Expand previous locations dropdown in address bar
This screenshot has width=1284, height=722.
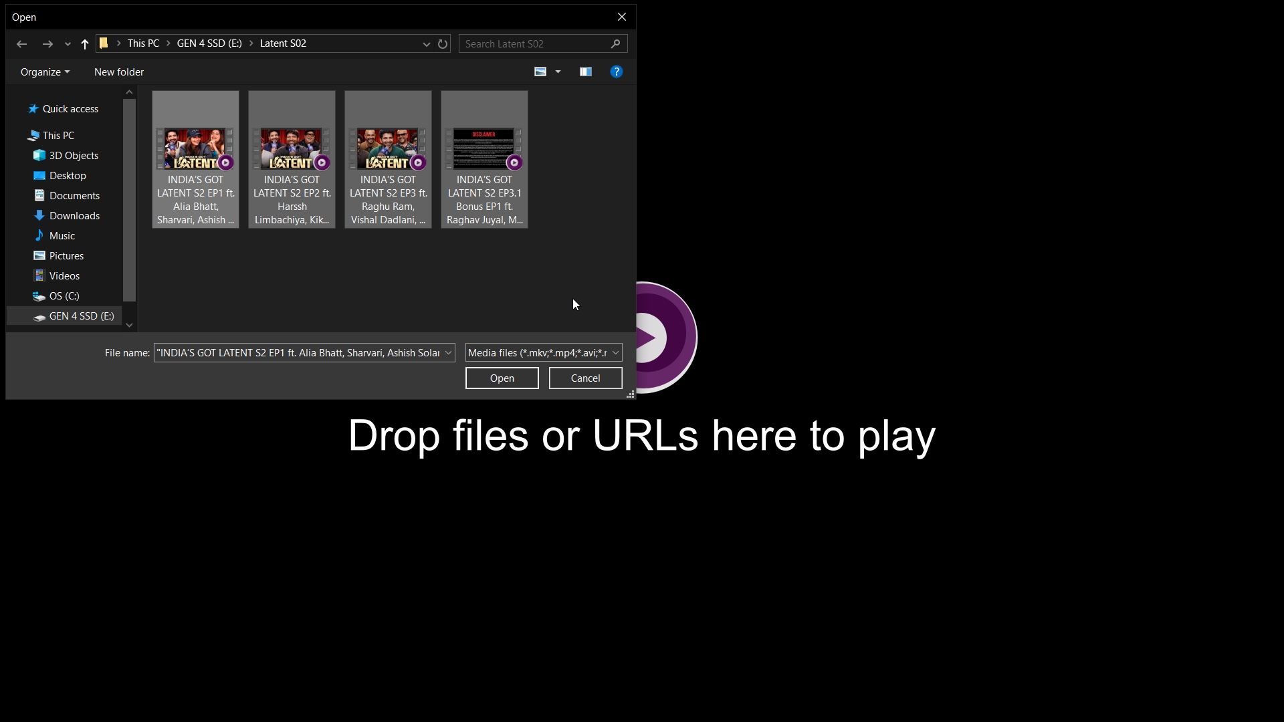426,44
